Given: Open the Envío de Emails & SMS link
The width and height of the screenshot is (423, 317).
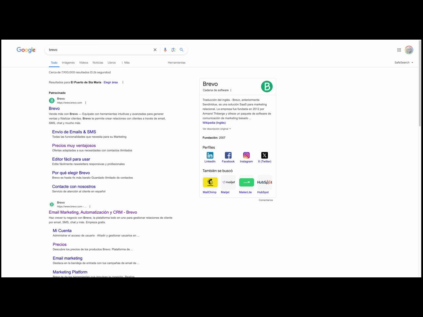Looking at the screenshot, I should [74, 132].
